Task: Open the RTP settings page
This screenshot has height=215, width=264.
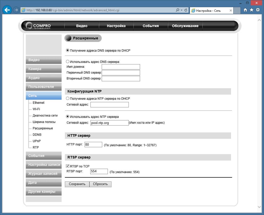Action: pos(36,148)
